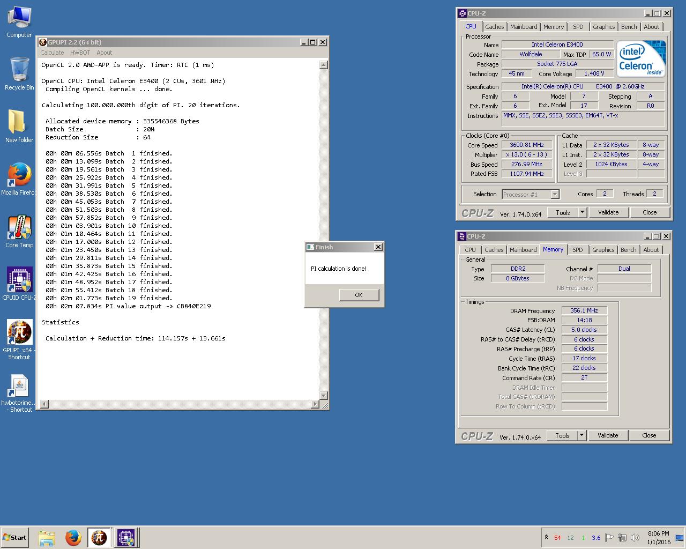Open SPD tab in upper CPU-Z
The width and height of the screenshot is (686, 549).
[x=578, y=27]
